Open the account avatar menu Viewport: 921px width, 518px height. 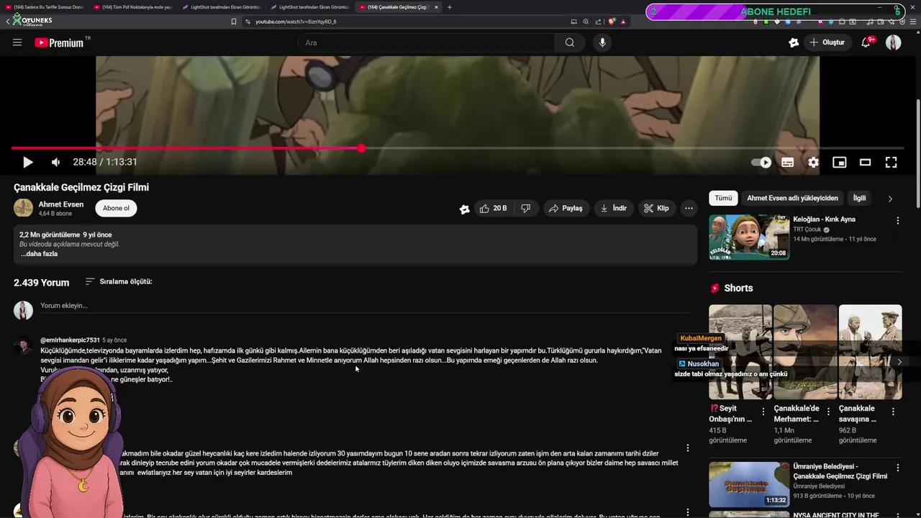coord(894,42)
